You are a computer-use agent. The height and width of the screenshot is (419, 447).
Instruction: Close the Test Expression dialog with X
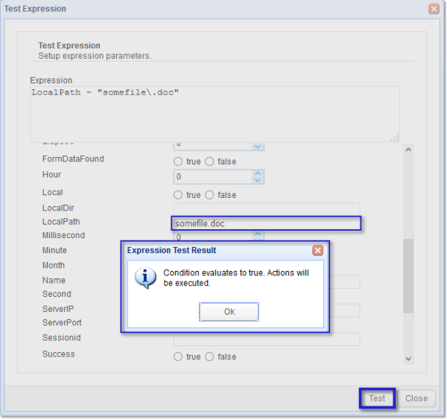point(434,9)
